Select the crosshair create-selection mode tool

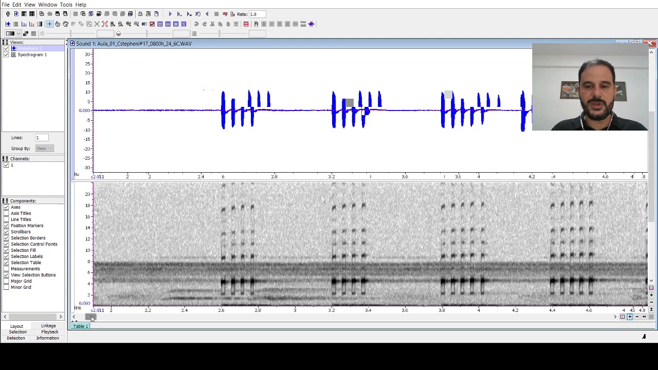49,24
